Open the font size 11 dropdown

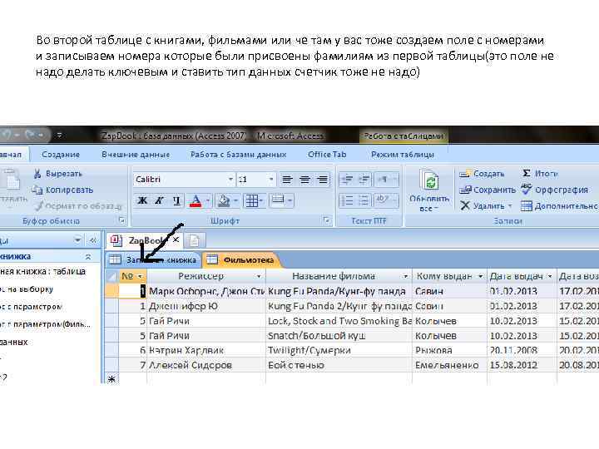click(271, 180)
